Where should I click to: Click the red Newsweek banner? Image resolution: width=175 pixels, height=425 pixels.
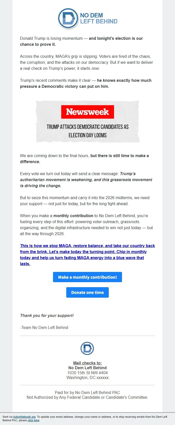click(x=88, y=112)
